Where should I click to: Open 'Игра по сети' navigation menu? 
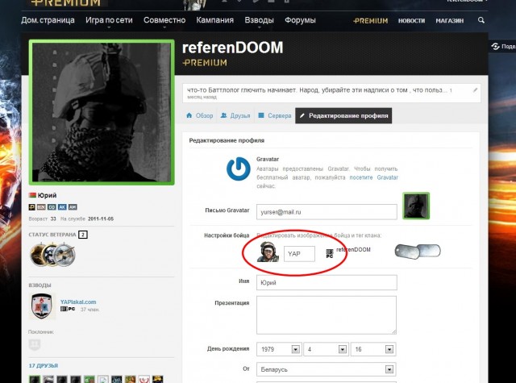(109, 20)
